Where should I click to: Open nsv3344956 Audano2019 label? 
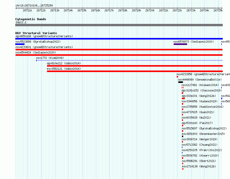click(200, 101)
